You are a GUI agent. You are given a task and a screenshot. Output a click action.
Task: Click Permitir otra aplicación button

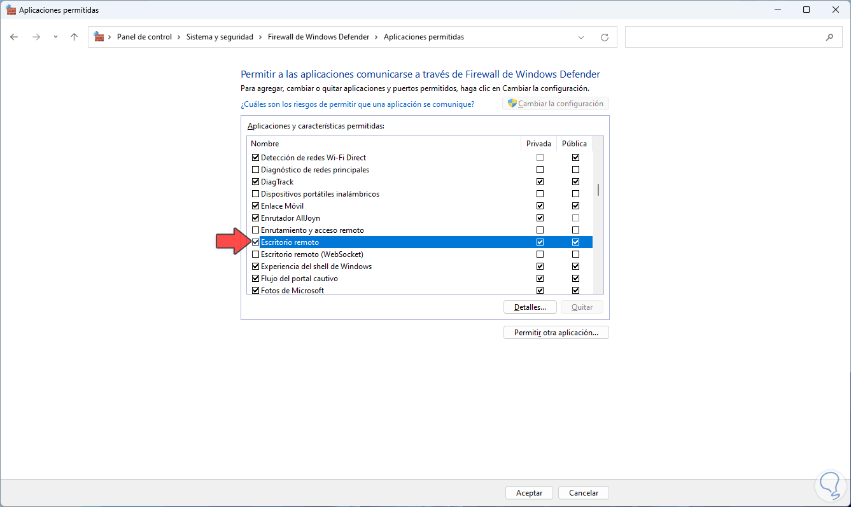pyautogui.click(x=556, y=333)
